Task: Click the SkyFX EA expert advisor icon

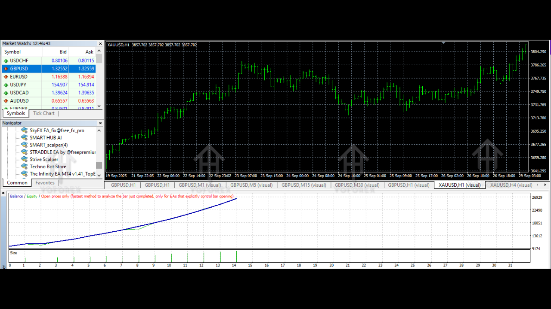Action: pos(25,130)
